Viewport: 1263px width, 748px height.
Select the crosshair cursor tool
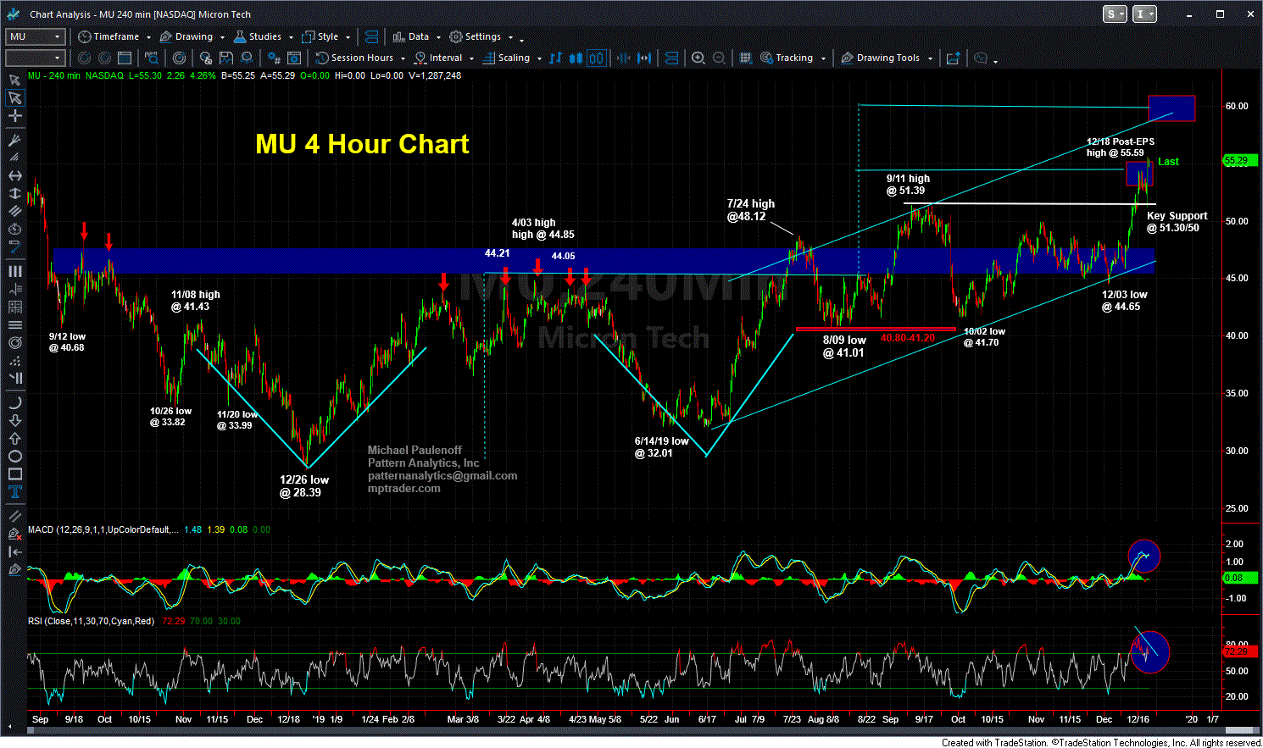coord(14,116)
